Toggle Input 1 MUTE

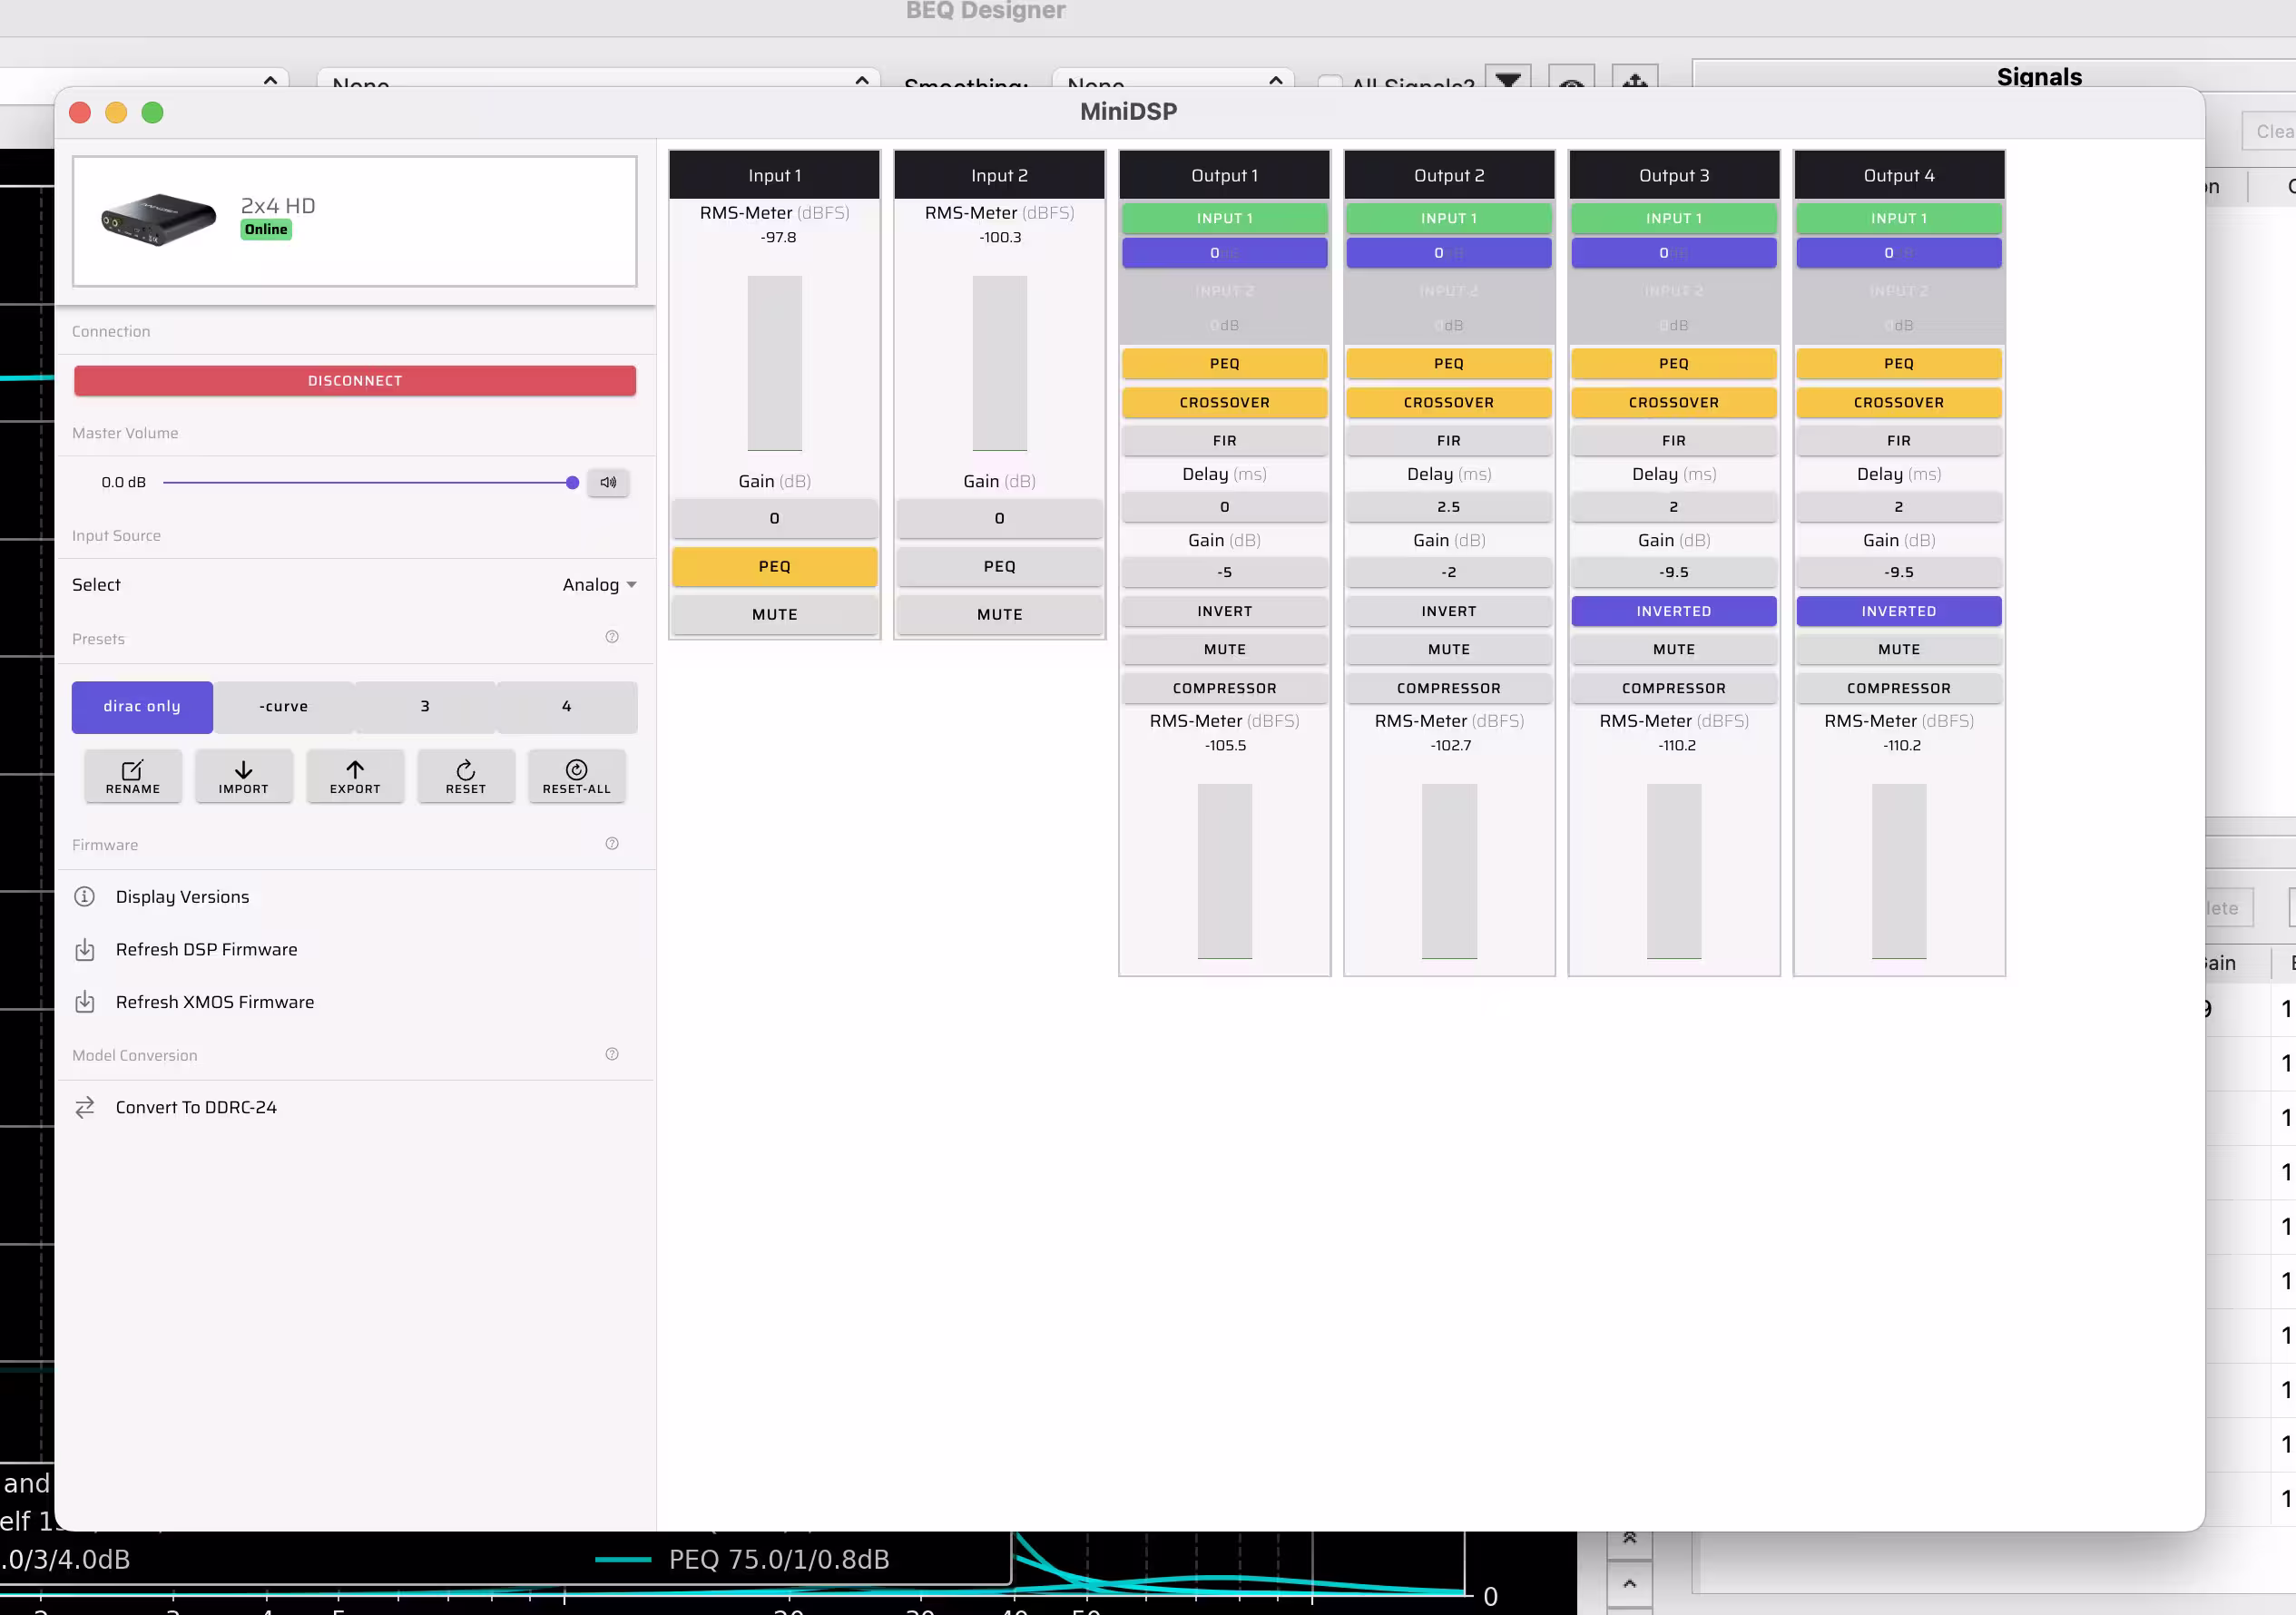pos(775,615)
